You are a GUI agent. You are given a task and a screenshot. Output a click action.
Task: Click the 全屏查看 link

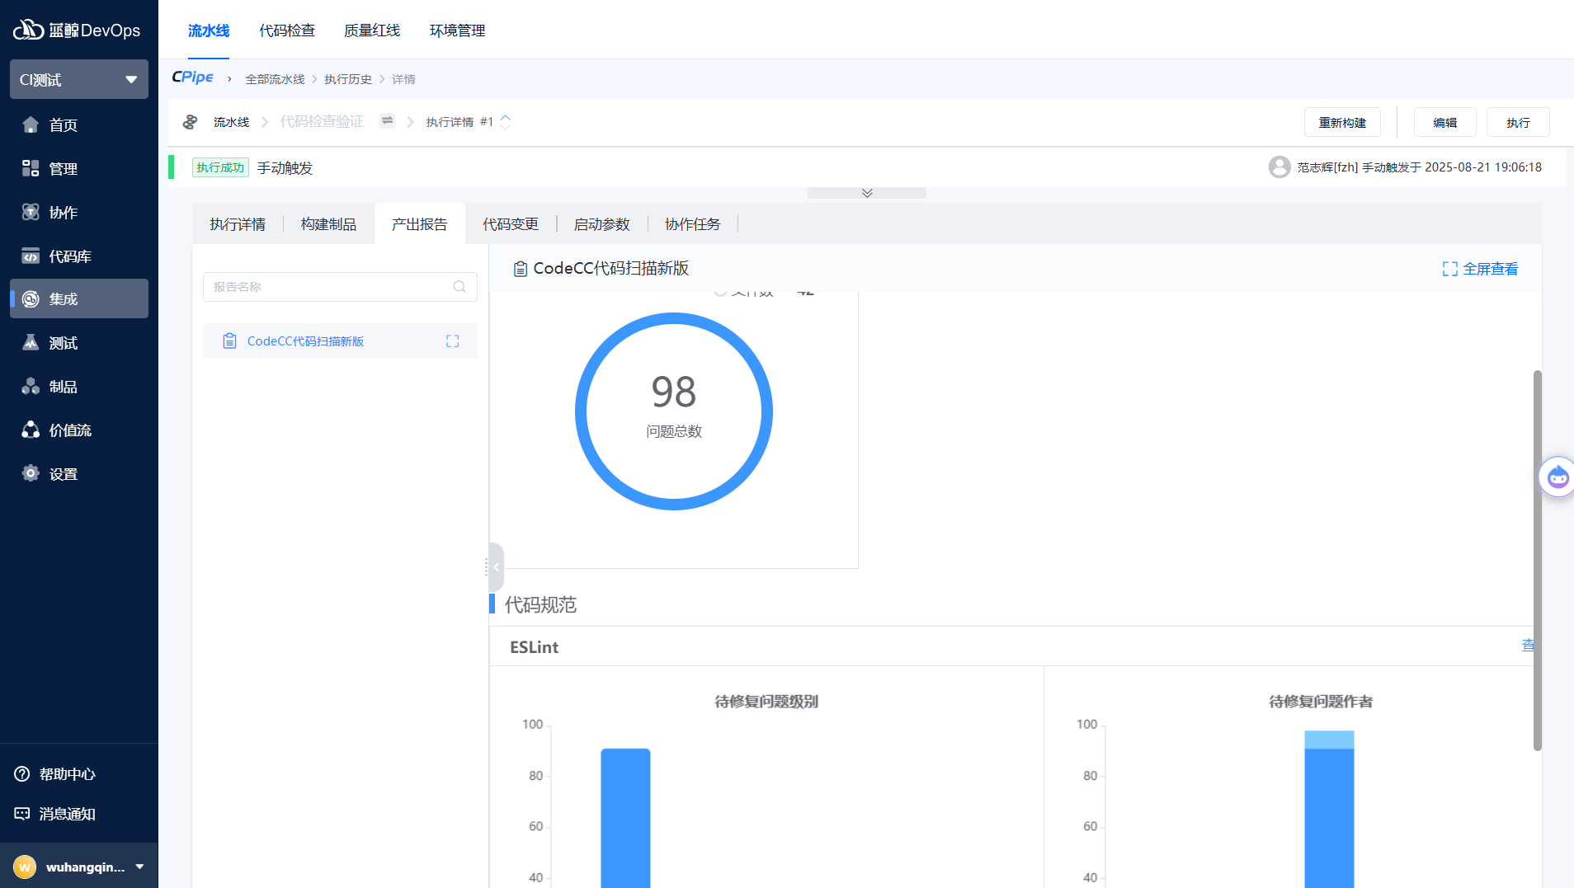coord(1480,269)
